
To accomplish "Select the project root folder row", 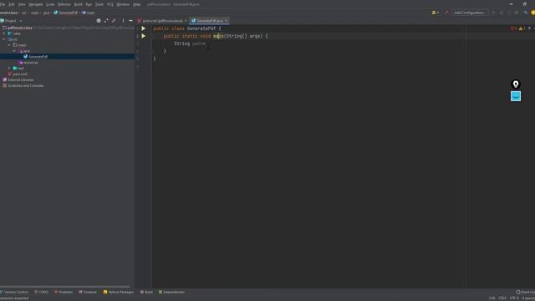I will pos(67,28).
